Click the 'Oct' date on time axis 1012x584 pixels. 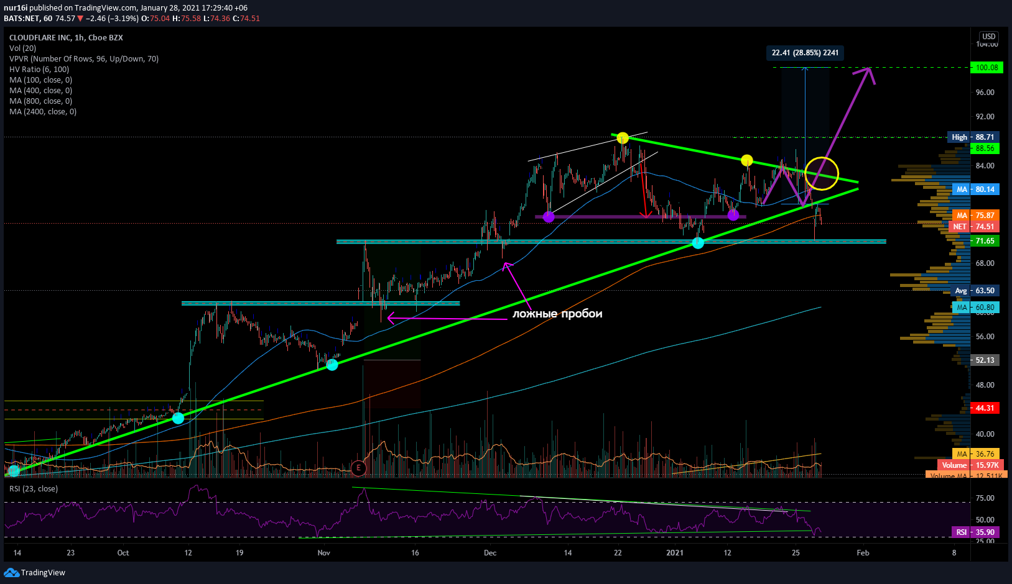point(123,552)
